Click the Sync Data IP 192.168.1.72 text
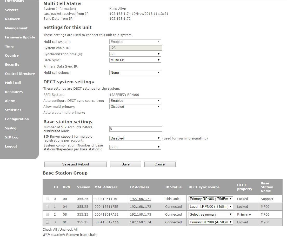This screenshot has width=287, height=240. [x=120, y=18]
